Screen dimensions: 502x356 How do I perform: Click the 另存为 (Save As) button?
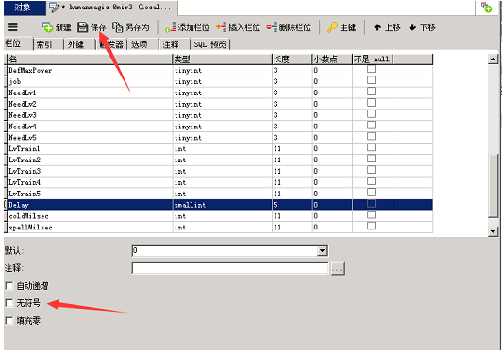pyautogui.click(x=131, y=27)
